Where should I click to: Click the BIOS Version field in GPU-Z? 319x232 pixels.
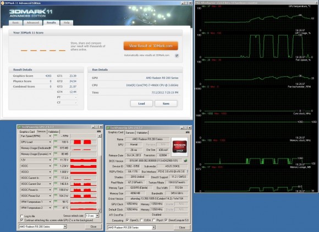(x=154, y=161)
